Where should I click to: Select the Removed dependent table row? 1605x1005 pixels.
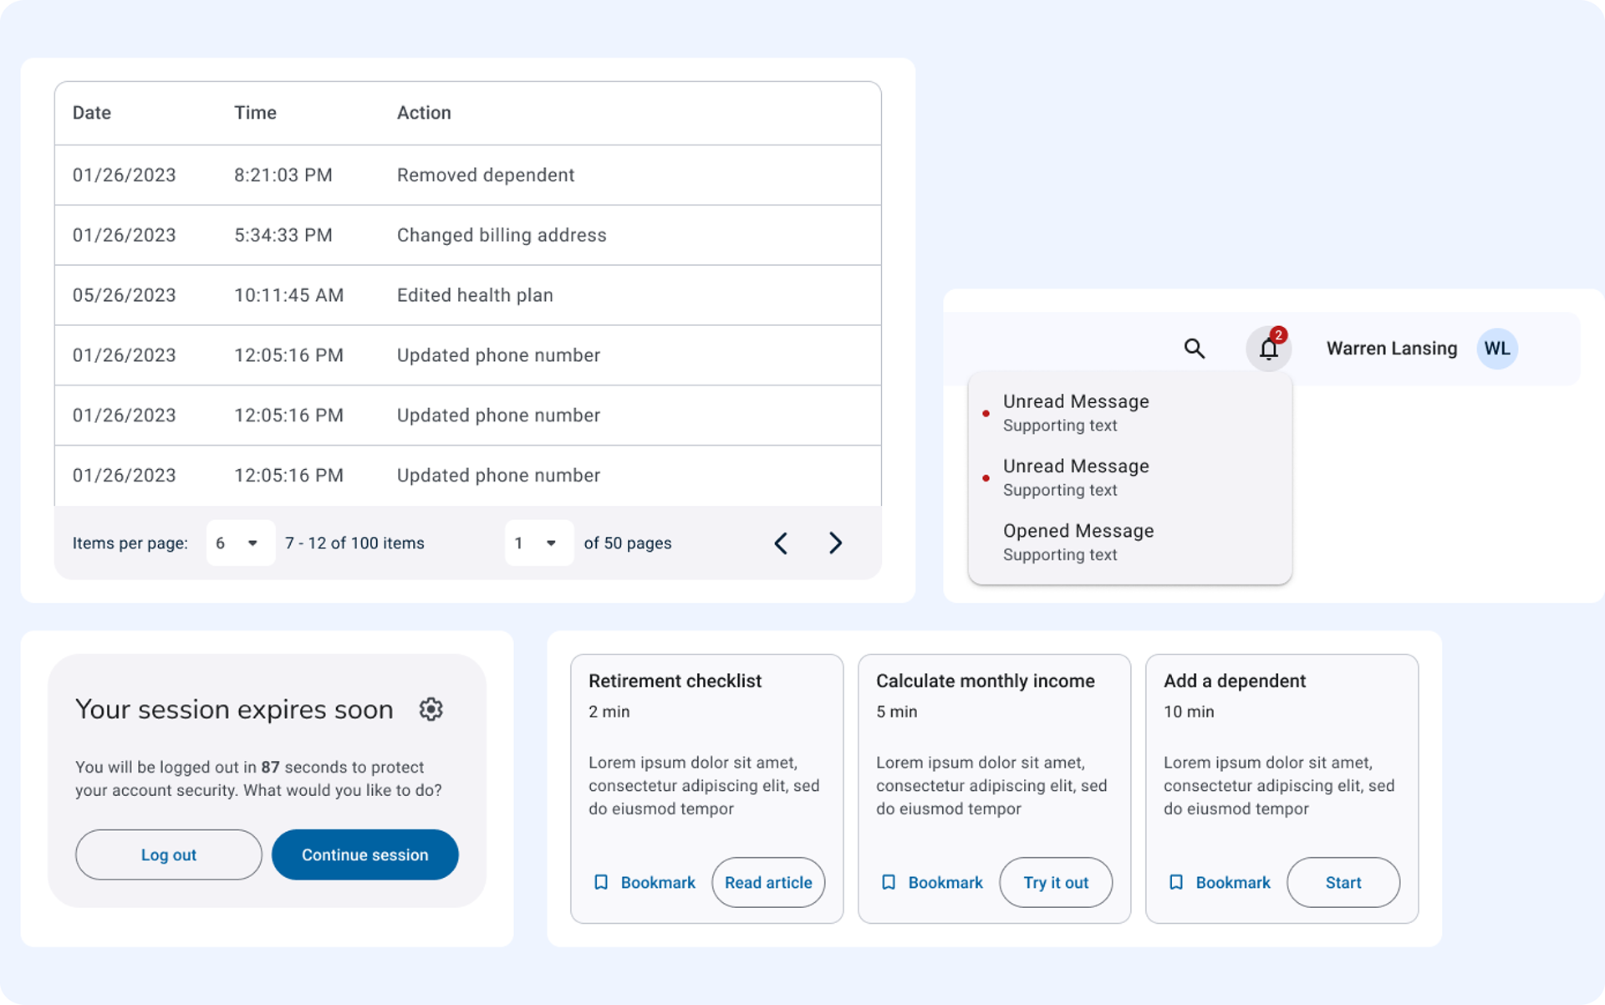coord(467,176)
